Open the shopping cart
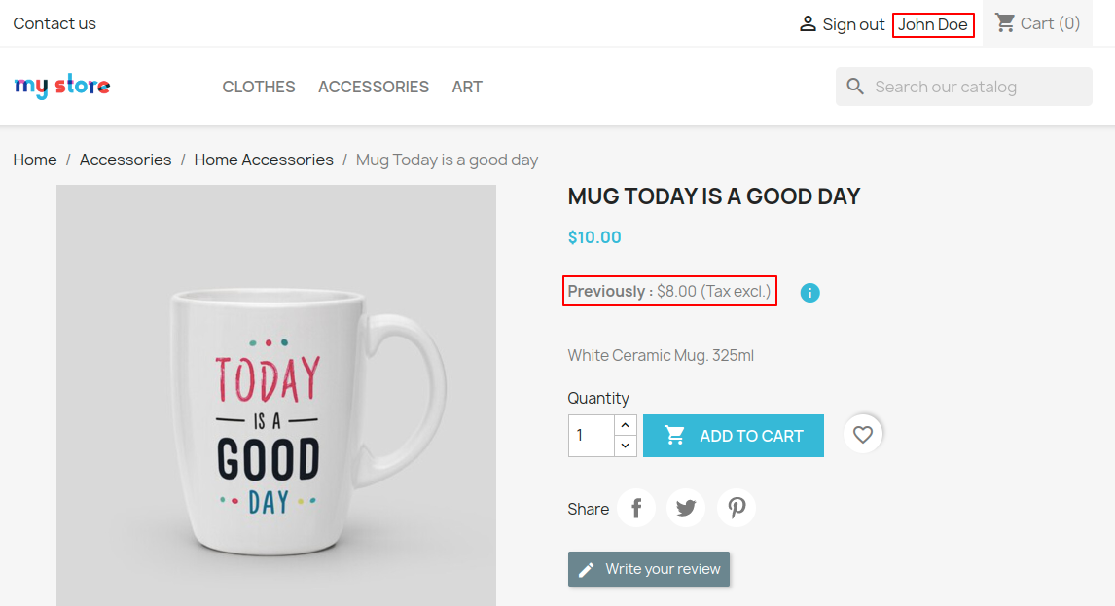Screen dimensions: 1115x606 click(x=1037, y=23)
